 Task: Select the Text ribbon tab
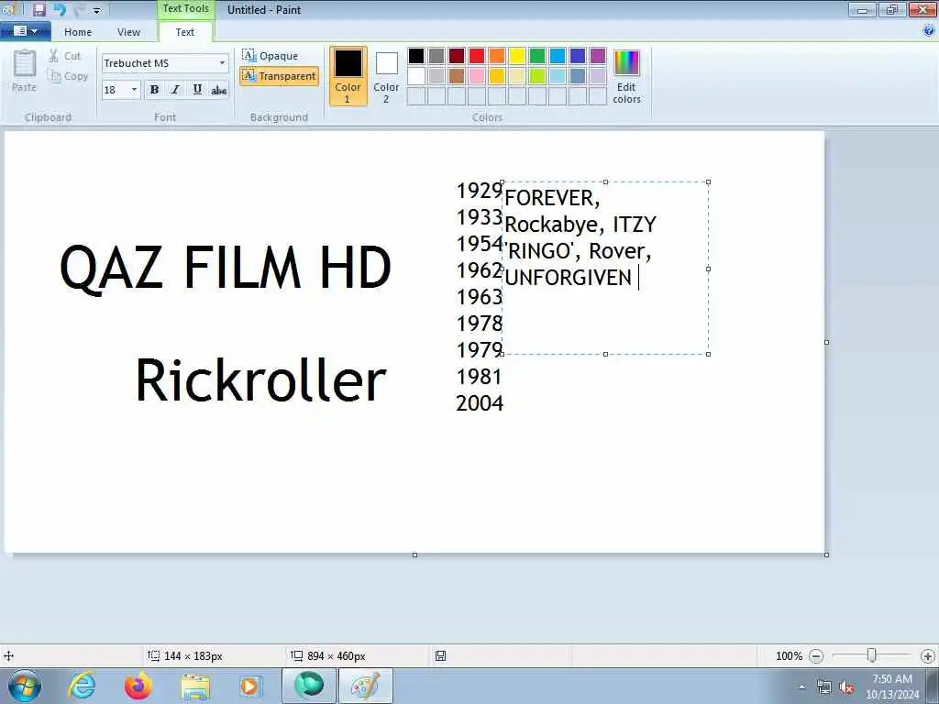(x=185, y=32)
